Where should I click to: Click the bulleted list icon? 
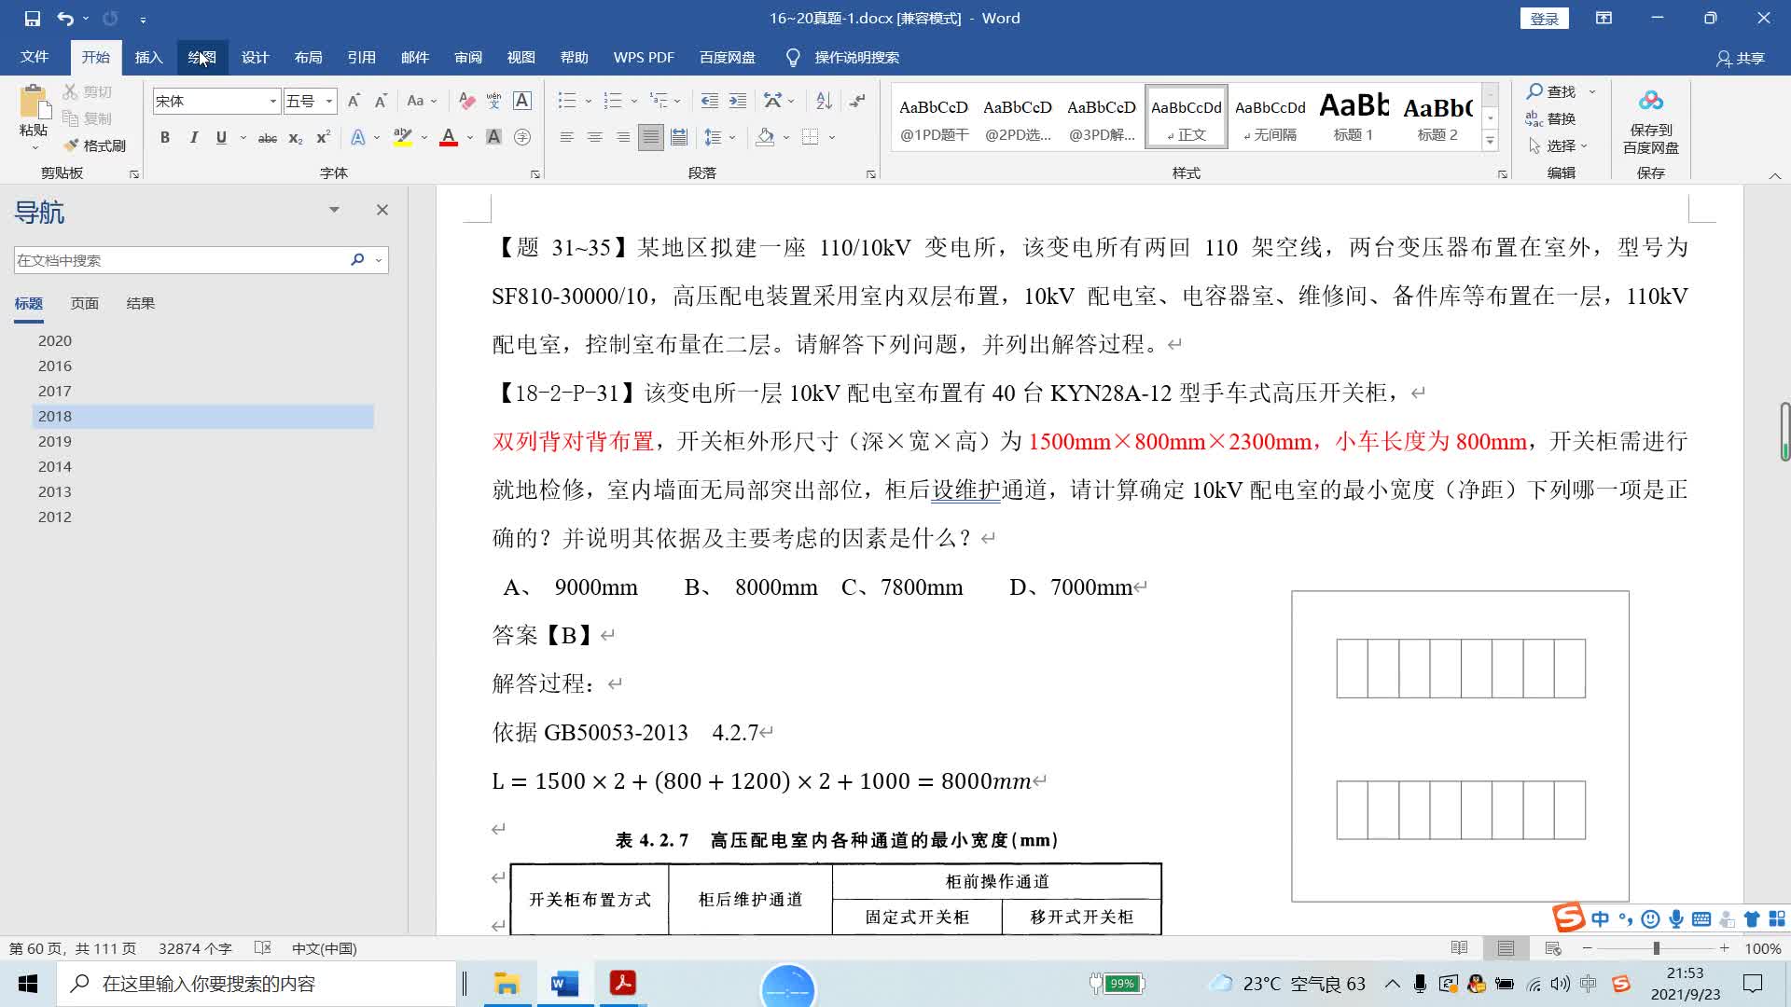[x=567, y=101]
